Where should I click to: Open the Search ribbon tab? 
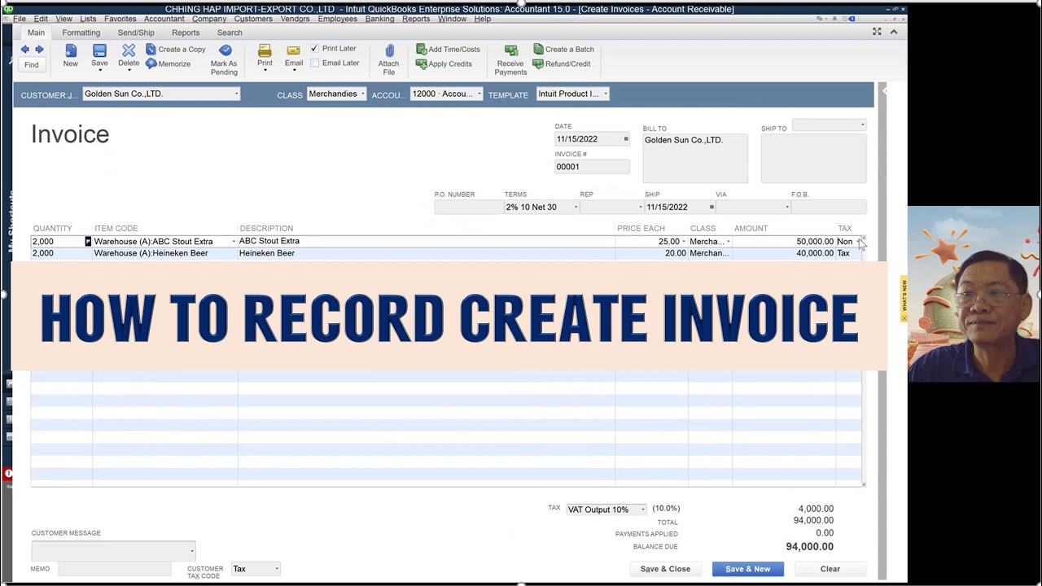point(230,33)
